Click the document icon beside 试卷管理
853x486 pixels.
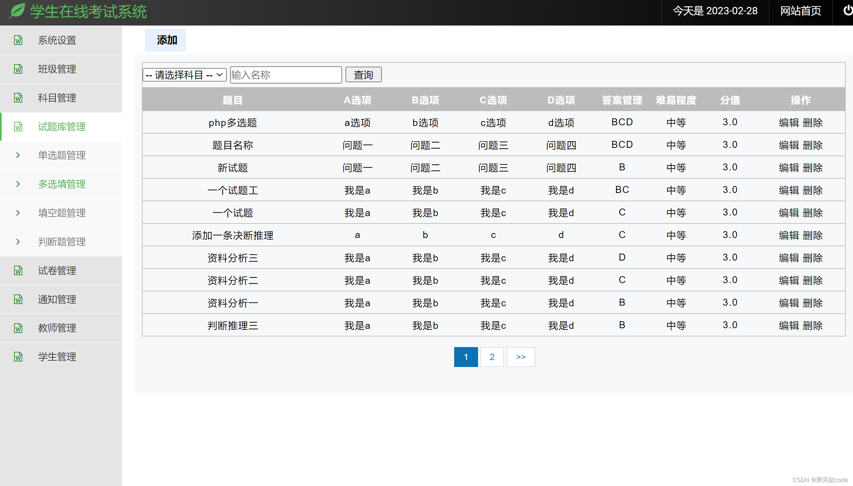18,271
